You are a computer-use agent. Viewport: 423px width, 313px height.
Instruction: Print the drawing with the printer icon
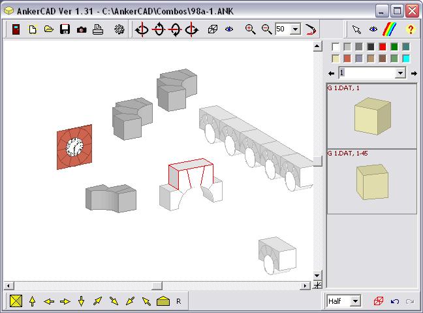coord(98,29)
